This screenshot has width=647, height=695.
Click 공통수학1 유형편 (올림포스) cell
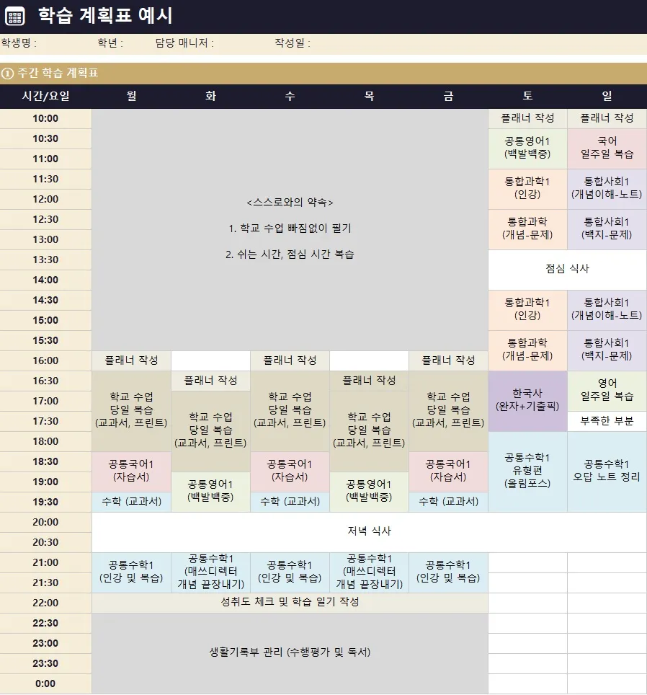click(x=528, y=472)
